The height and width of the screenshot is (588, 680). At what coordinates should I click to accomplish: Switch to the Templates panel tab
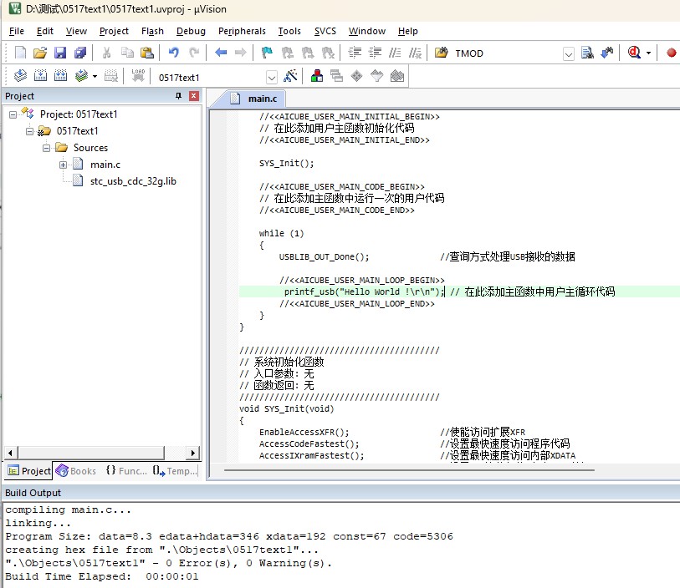[175, 471]
